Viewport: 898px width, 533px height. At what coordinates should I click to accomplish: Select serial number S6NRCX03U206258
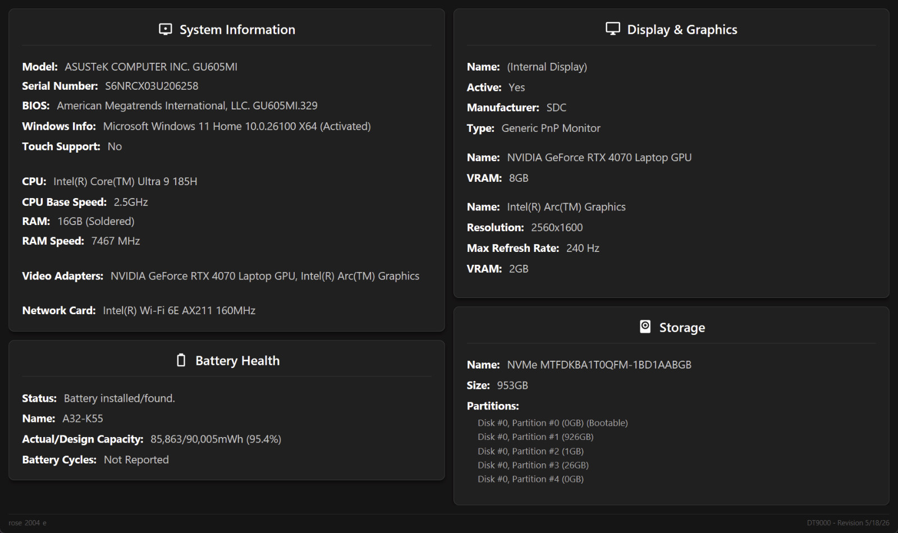click(x=152, y=86)
